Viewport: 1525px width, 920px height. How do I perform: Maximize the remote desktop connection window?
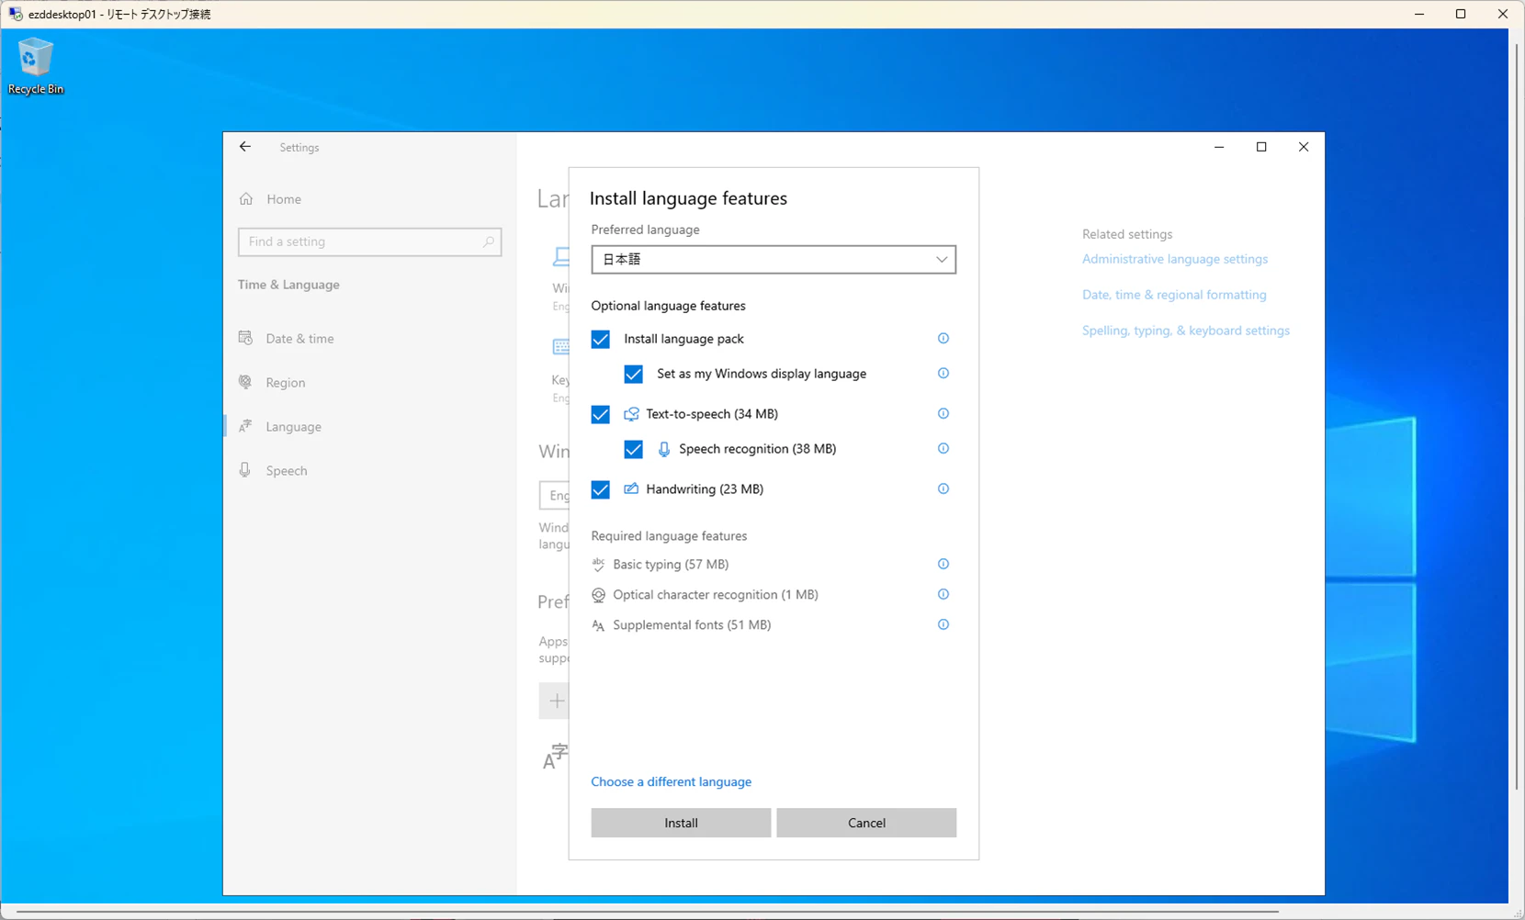[x=1461, y=14]
